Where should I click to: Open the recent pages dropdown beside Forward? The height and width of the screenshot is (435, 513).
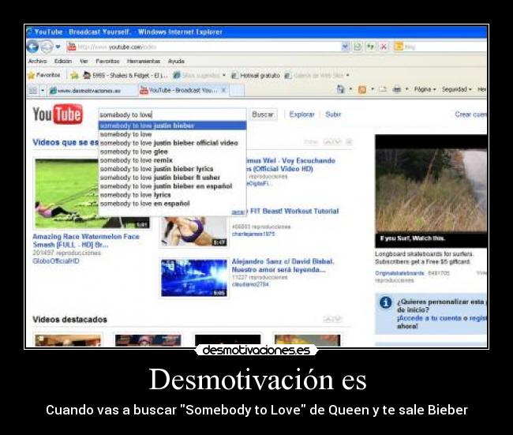[x=58, y=47]
